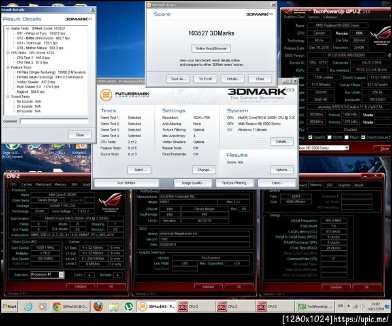Click Details button in the Score dialog
Screen dimensions: 392x326
point(233,79)
